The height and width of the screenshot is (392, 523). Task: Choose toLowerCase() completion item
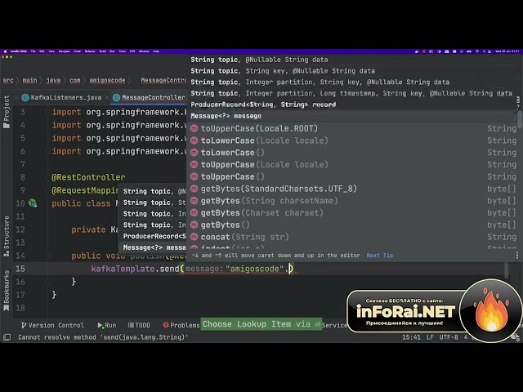point(353,153)
